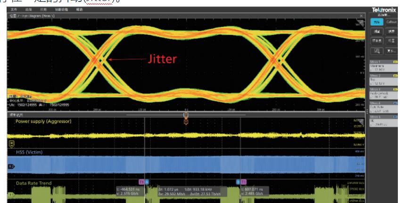Click the Eye Diagram plot title bar
This screenshot has height=203, width=412.
coord(186,16)
